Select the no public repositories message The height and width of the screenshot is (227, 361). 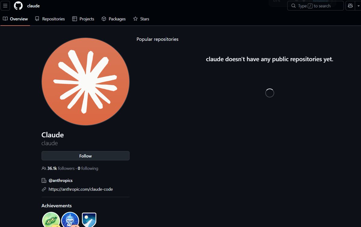pyautogui.click(x=270, y=59)
